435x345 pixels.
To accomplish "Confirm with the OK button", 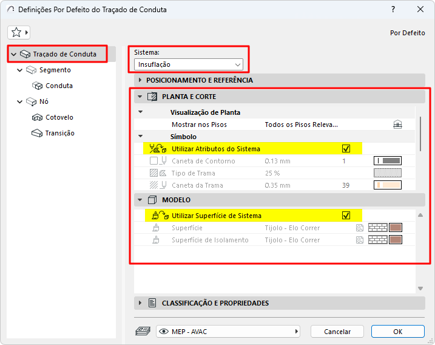I will [x=398, y=332].
